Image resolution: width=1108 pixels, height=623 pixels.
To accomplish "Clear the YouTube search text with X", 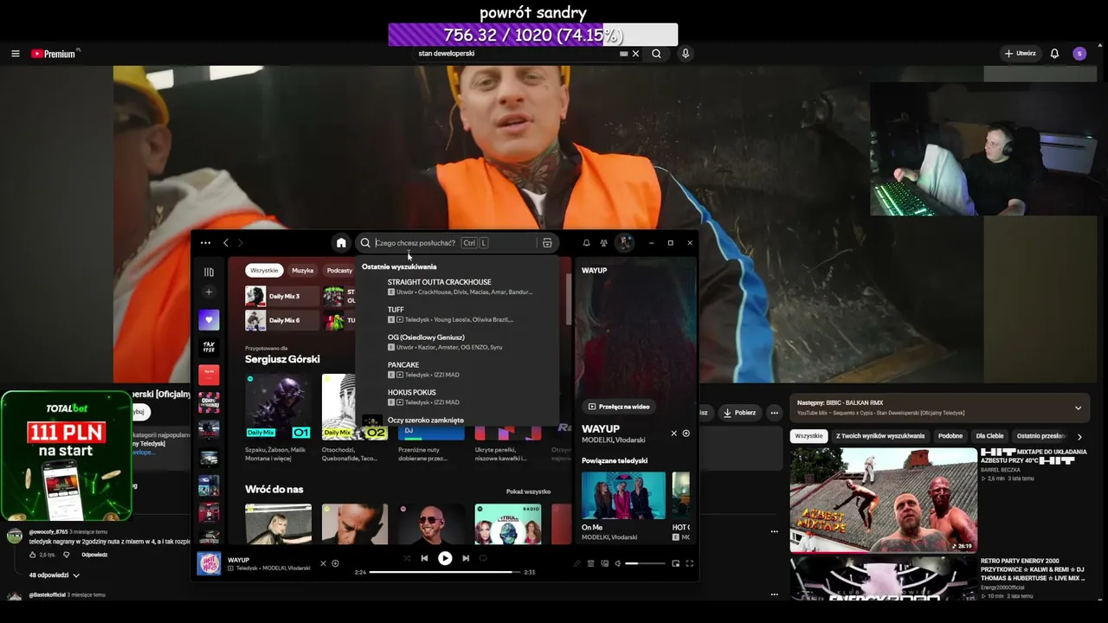I will coord(635,54).
